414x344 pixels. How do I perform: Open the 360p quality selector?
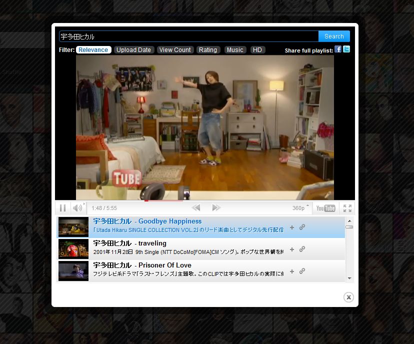300,208
